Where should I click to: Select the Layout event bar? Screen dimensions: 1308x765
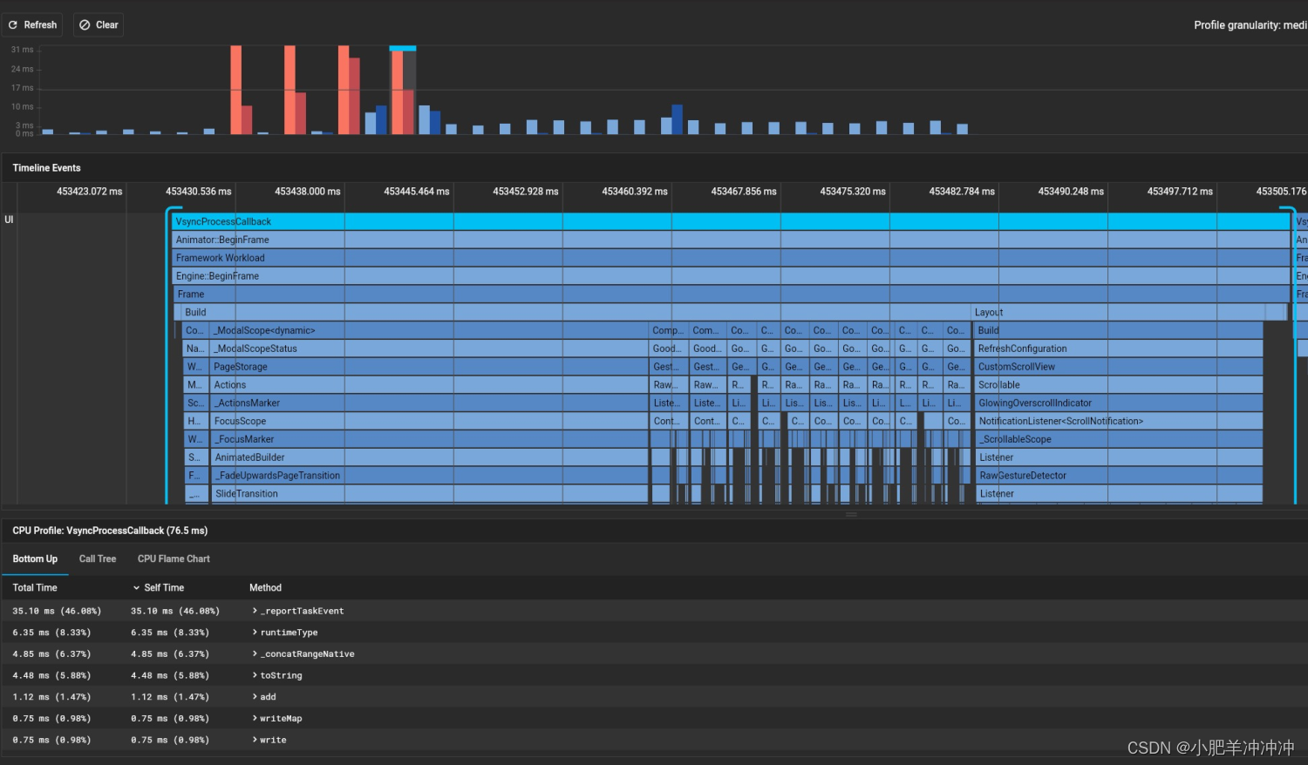point(1118,312)
